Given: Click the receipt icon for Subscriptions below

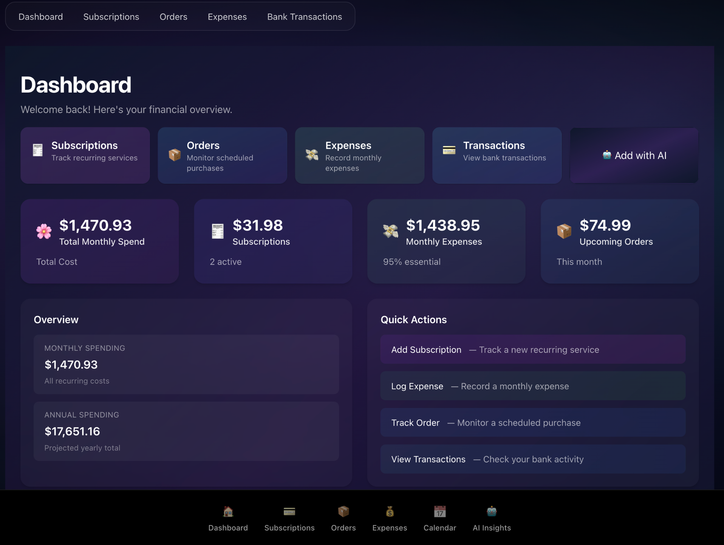Looking at the screenshot, I should [x=289, y=511].
